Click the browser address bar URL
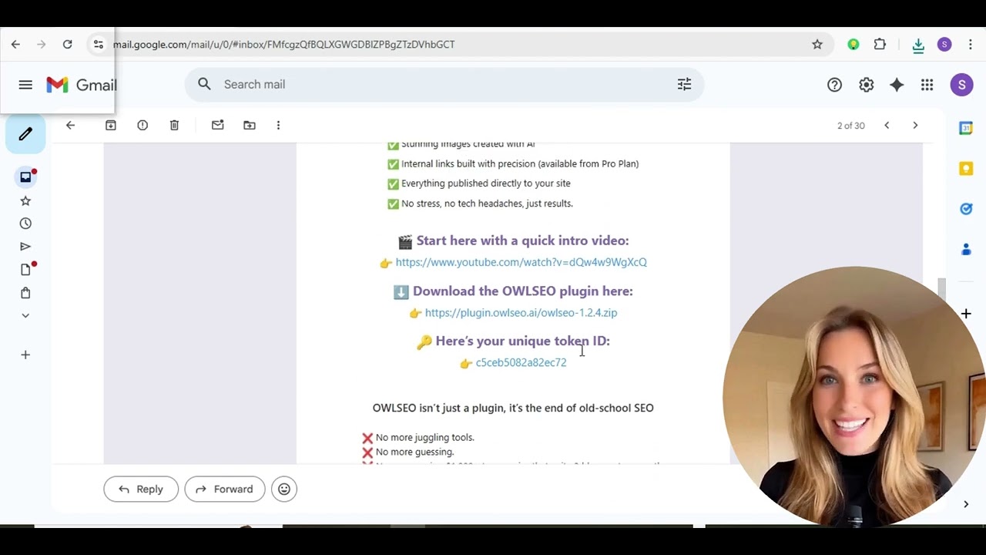986x555 pixels. pyautogui.click(x=284, y=45)
